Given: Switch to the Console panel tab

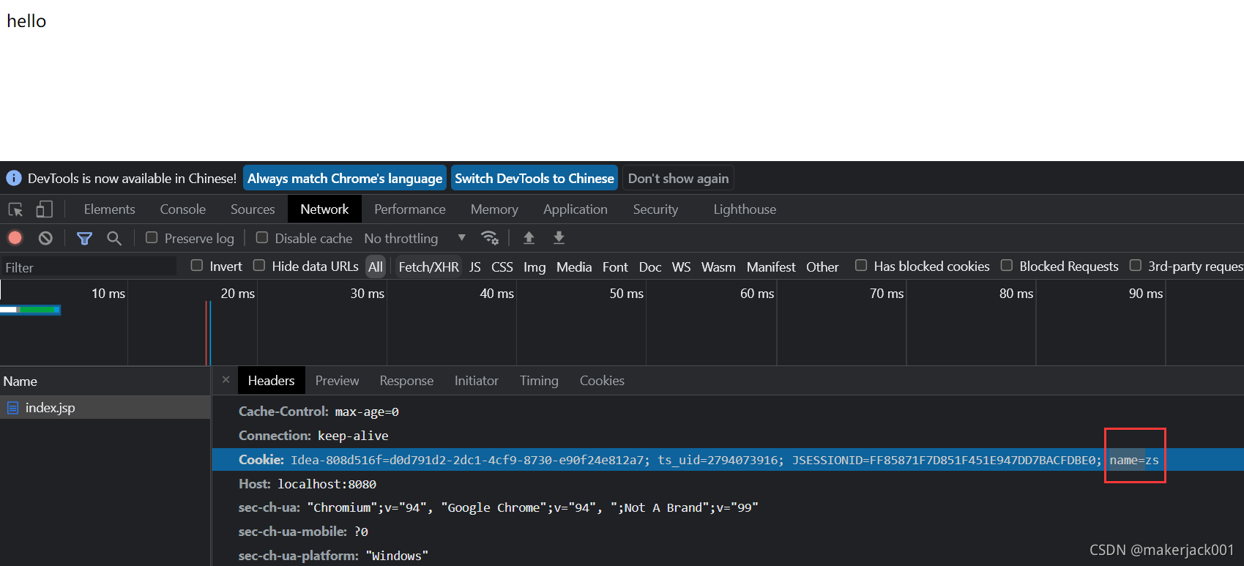Looking at the screenshot, I should [x=183, y=209].
